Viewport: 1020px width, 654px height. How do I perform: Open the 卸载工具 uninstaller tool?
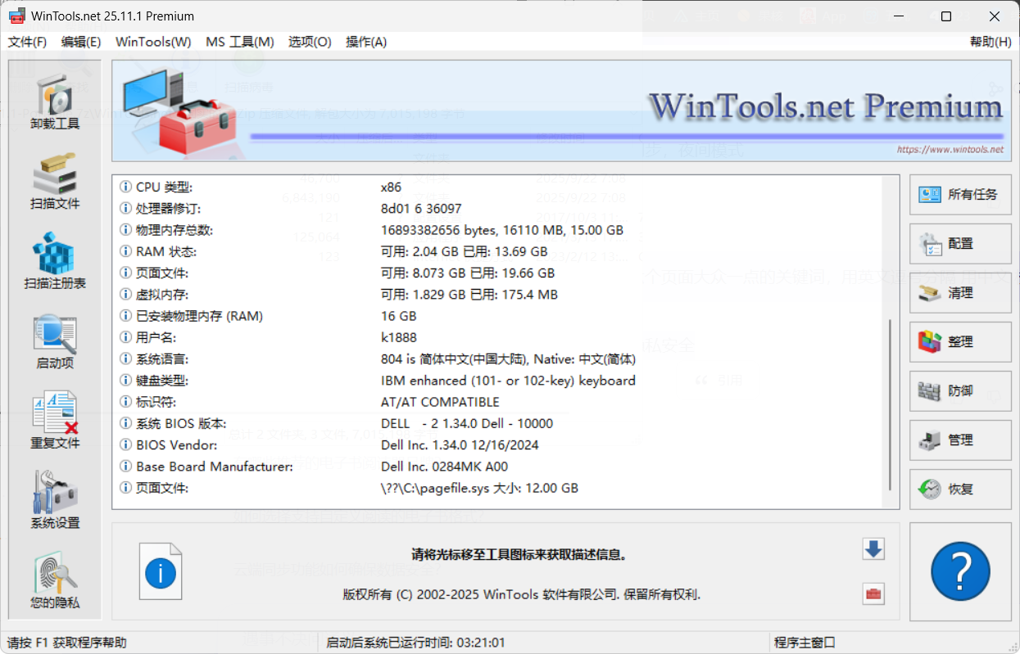[55, 101]
